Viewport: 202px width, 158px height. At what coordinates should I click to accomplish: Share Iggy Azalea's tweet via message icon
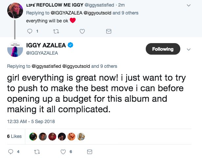pyautogui.click(x=89, y=152)
